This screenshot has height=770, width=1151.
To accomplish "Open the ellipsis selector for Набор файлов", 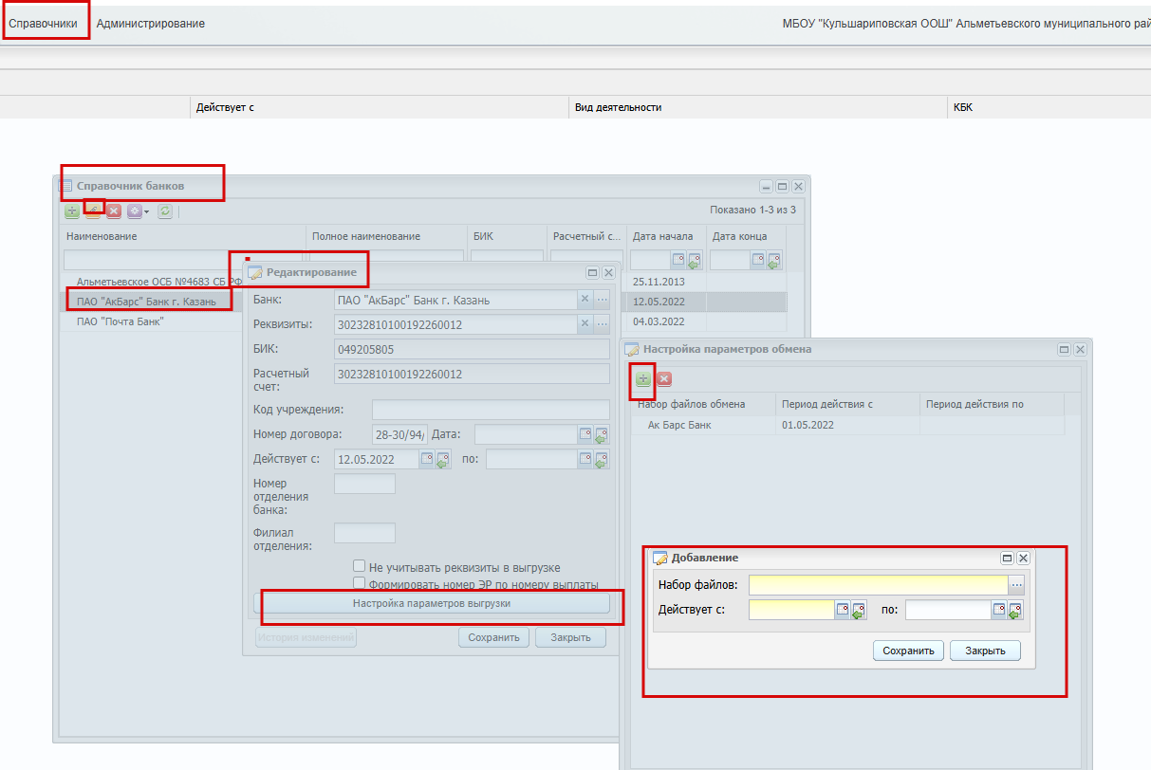I will pos(1016,584).
